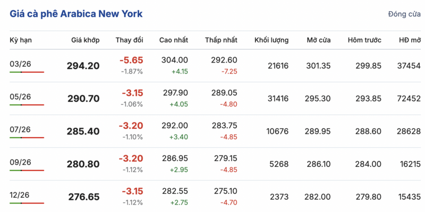Image resolution: width=425 pixels, height=212 pixels.
Task: Open the 03/26 contract term
Action: coord(20,64)
